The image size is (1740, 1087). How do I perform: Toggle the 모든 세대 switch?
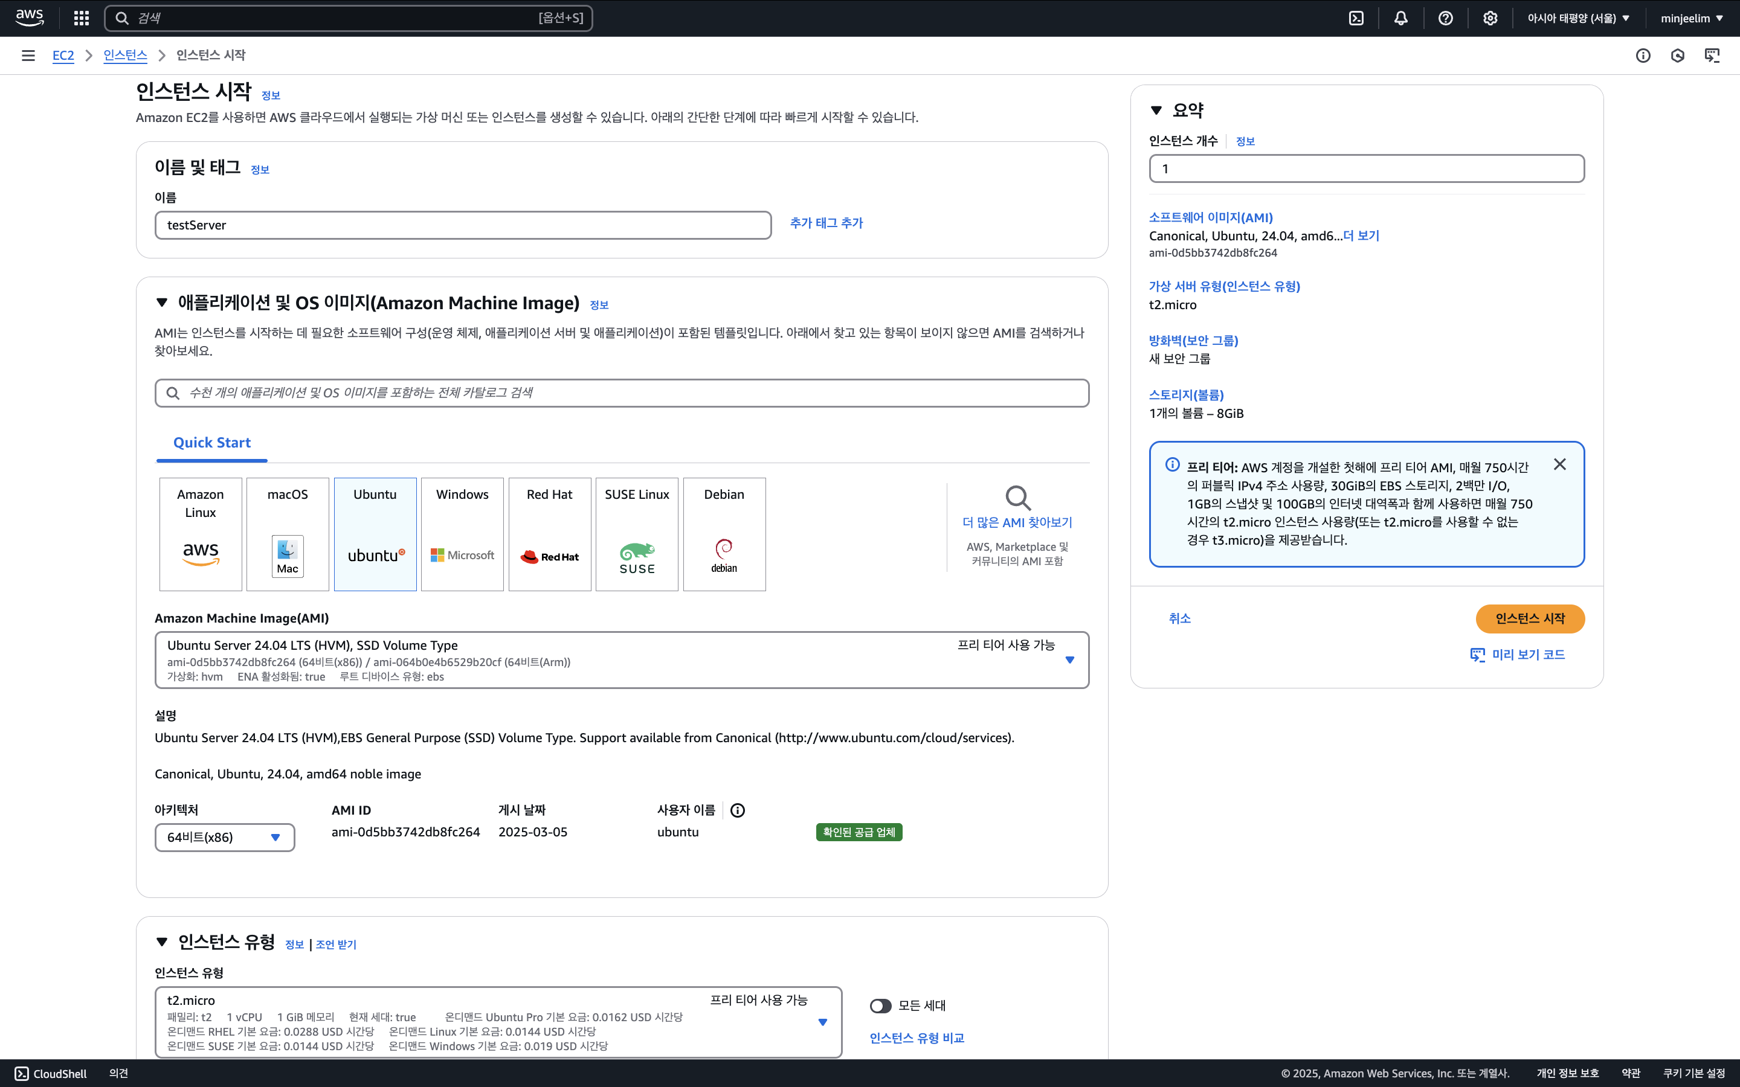pos(880,1005)
